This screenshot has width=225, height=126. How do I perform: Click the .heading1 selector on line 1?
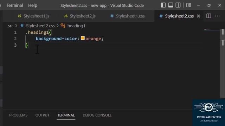click(x=37, y=32)
